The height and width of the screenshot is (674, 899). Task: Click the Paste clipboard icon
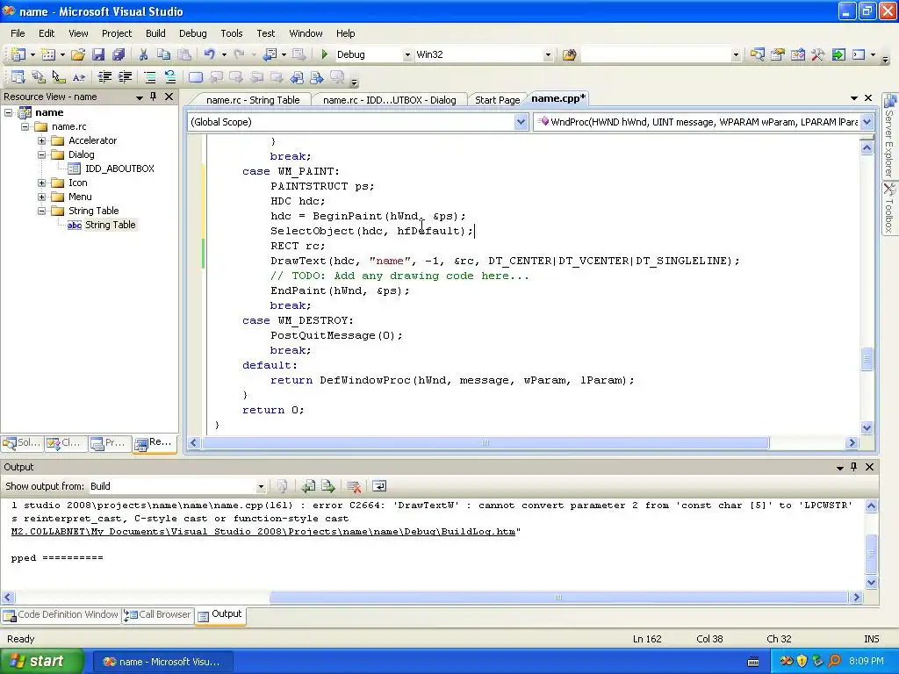pyautogui.click(x=184, y=54)
